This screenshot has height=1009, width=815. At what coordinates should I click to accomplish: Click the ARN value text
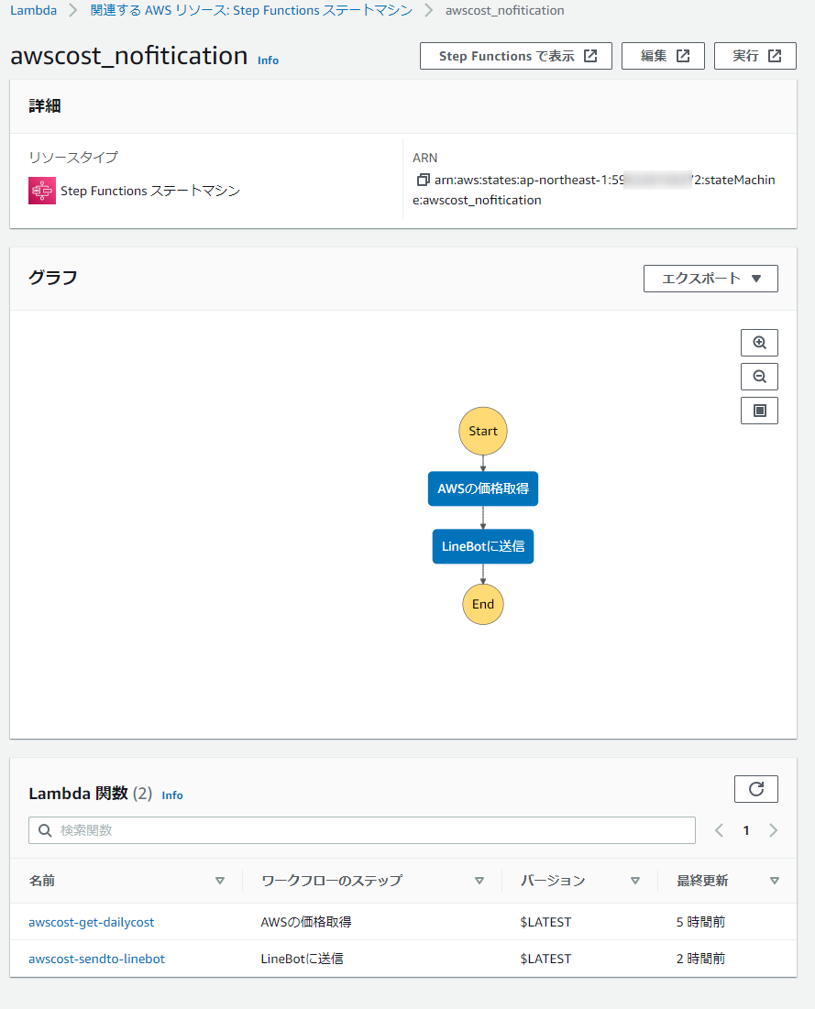click(593, 190)
